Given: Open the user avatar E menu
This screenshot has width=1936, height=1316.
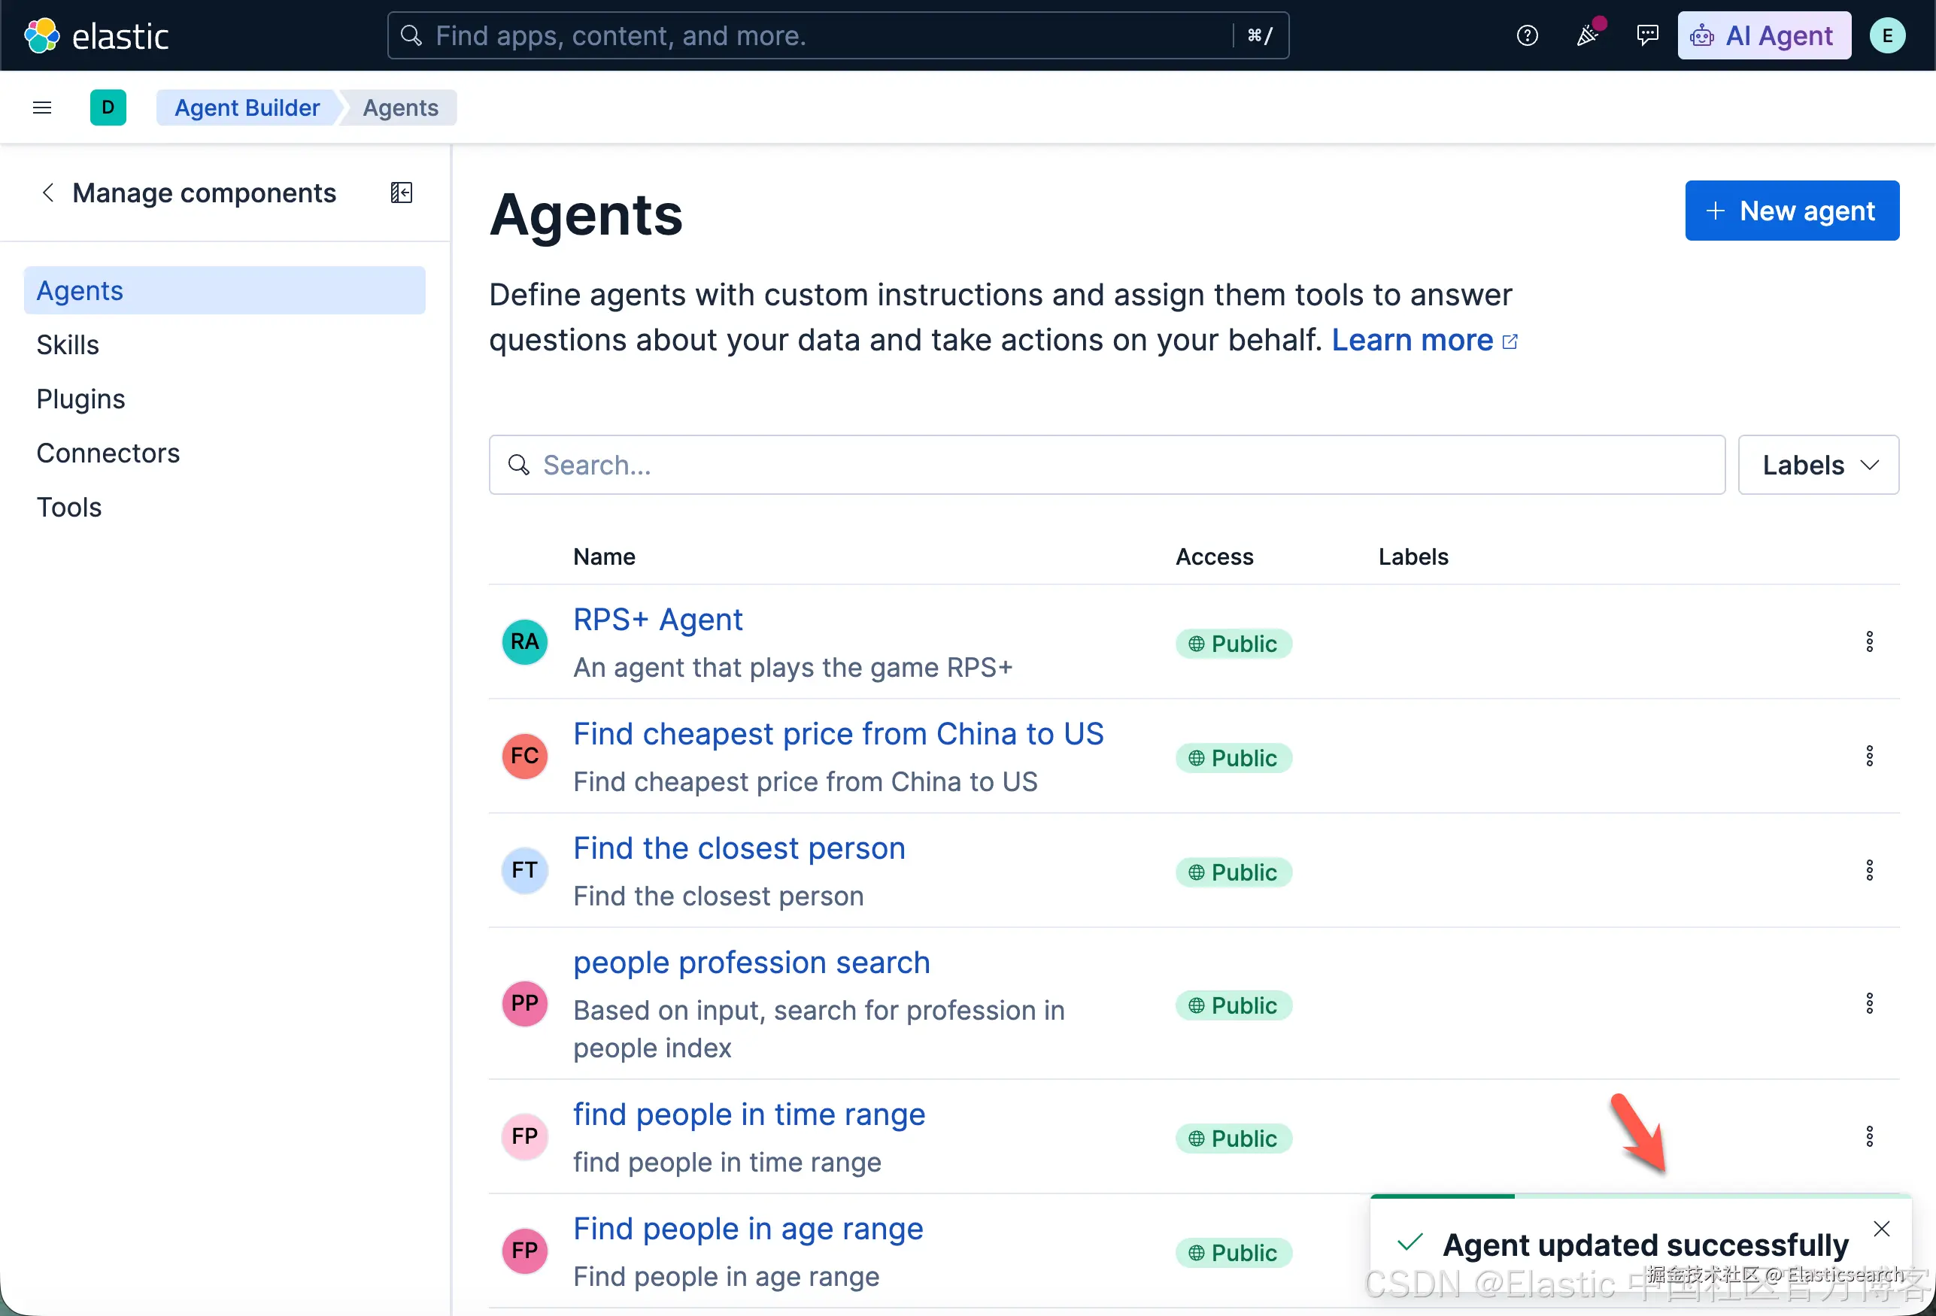Looking at the screenshot, I should (1887, 36).
